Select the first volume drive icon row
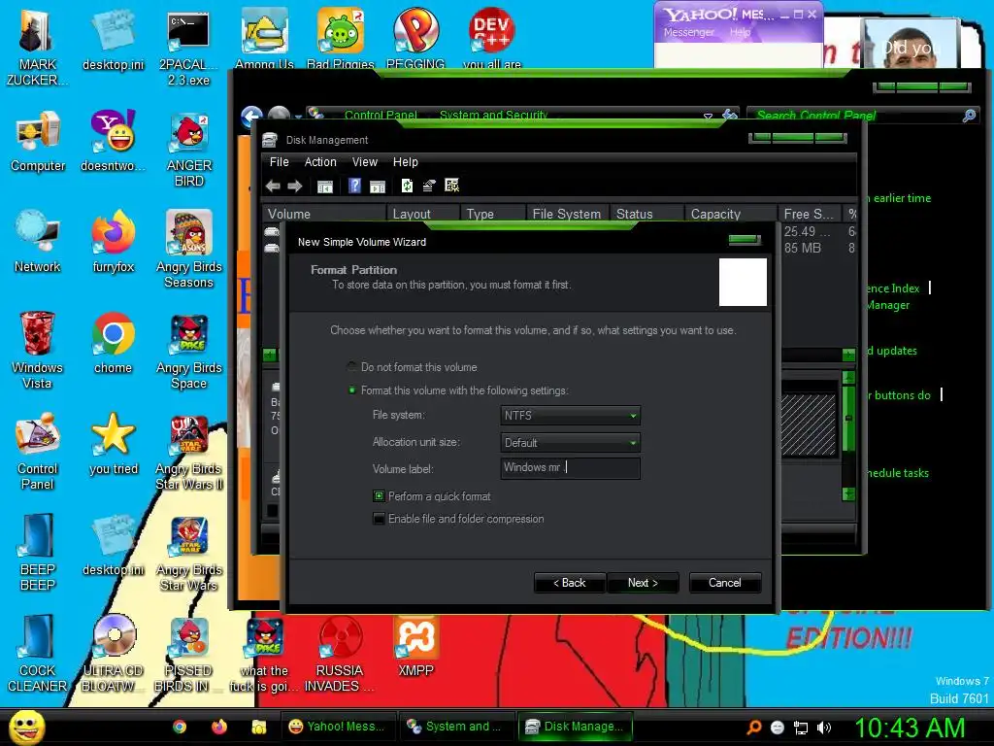This screenshot has height=746, width=994. pyautogui.click(x=272, y=232)
